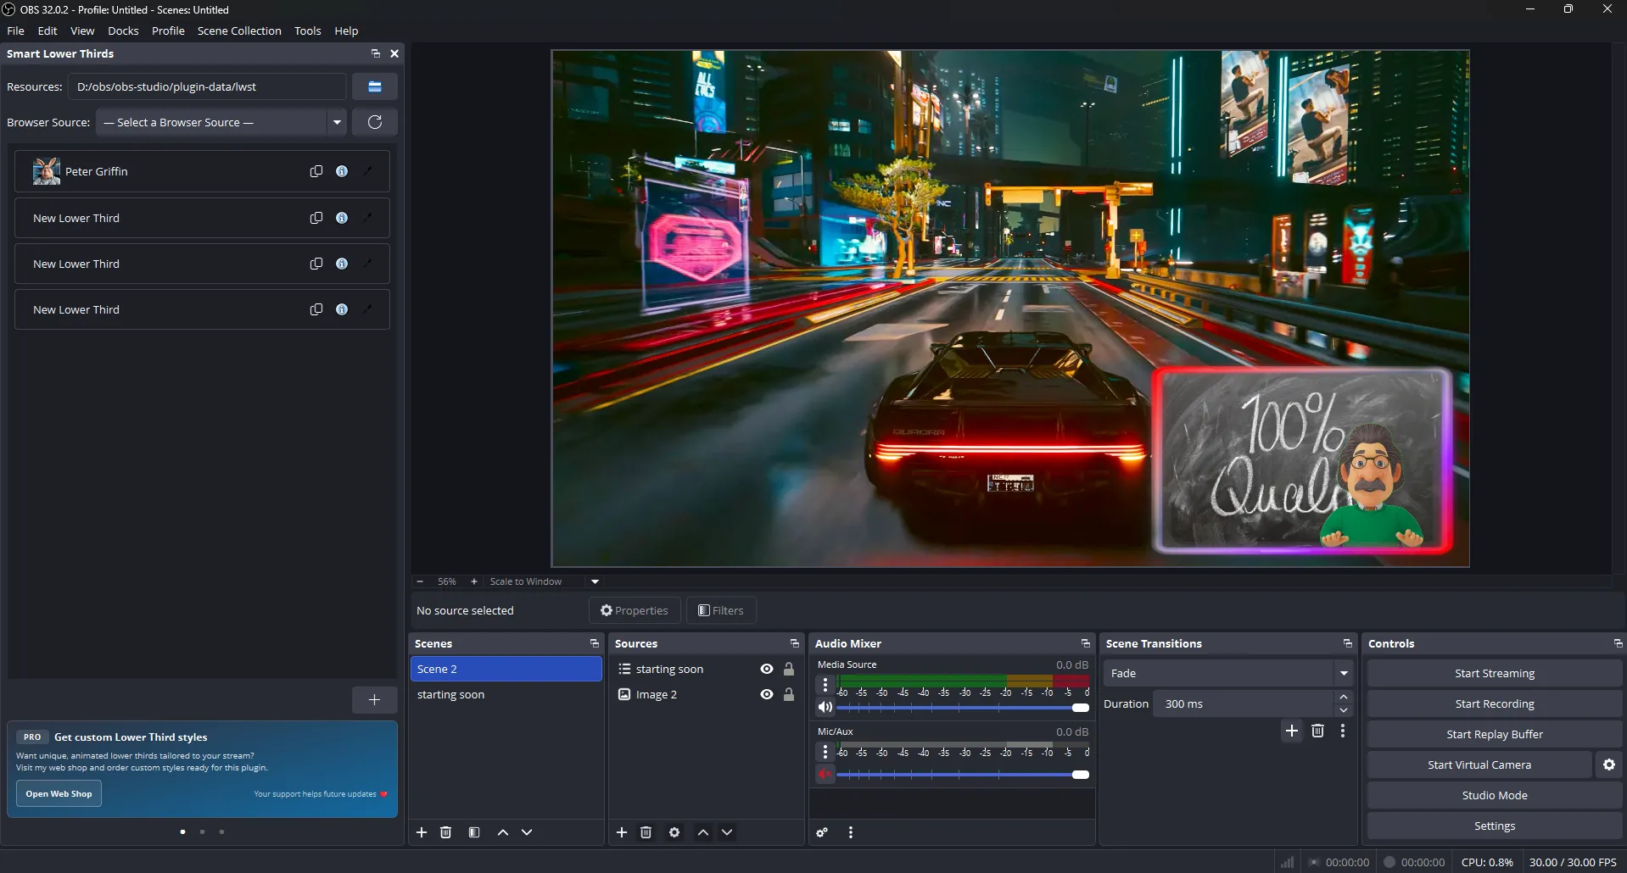Refresh the selected browser source
The height and width of the screenshot is (873, 1627).
(x=375, y=122)
